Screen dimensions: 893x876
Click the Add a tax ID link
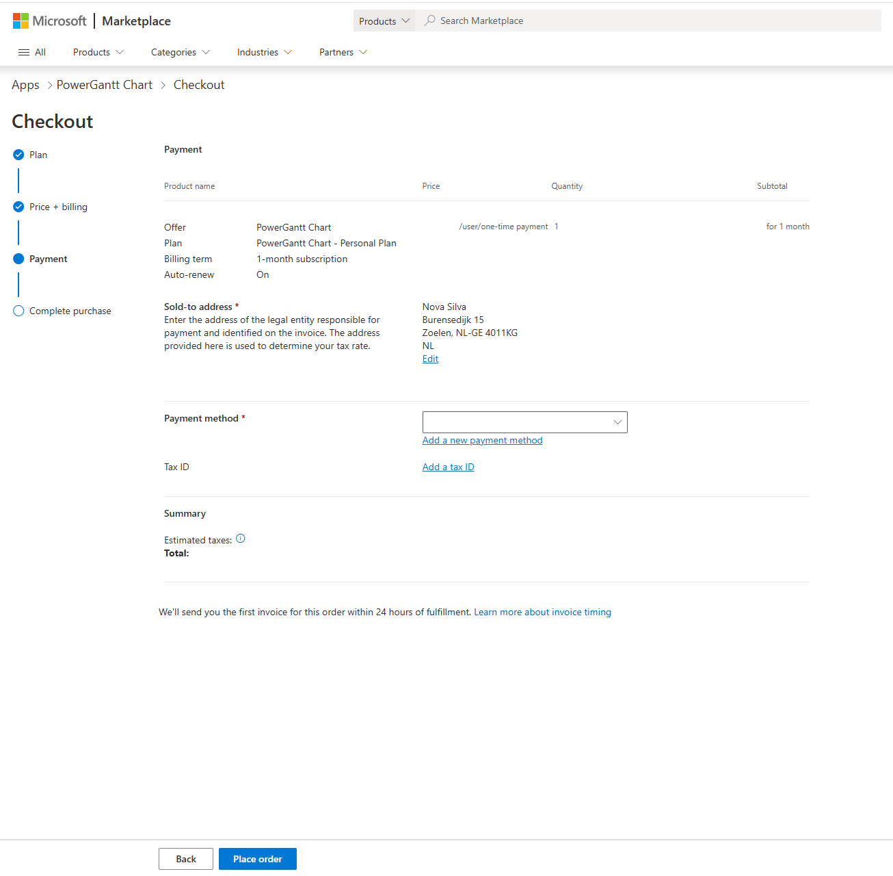point(448,467)
